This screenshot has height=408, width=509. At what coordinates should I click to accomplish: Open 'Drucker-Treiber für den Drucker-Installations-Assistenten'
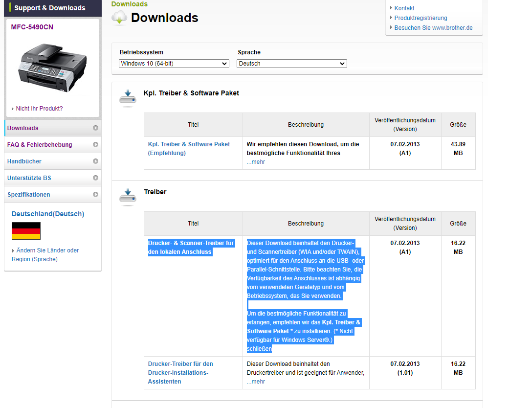[x=180, y=373]
